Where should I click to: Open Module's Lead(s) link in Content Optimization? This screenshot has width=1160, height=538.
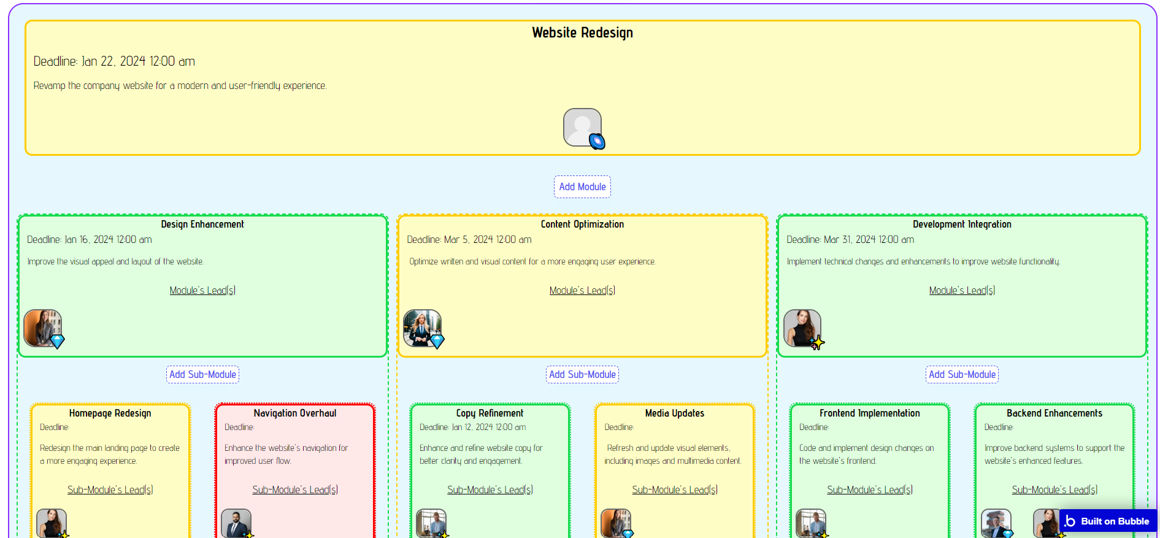(582, 290)
